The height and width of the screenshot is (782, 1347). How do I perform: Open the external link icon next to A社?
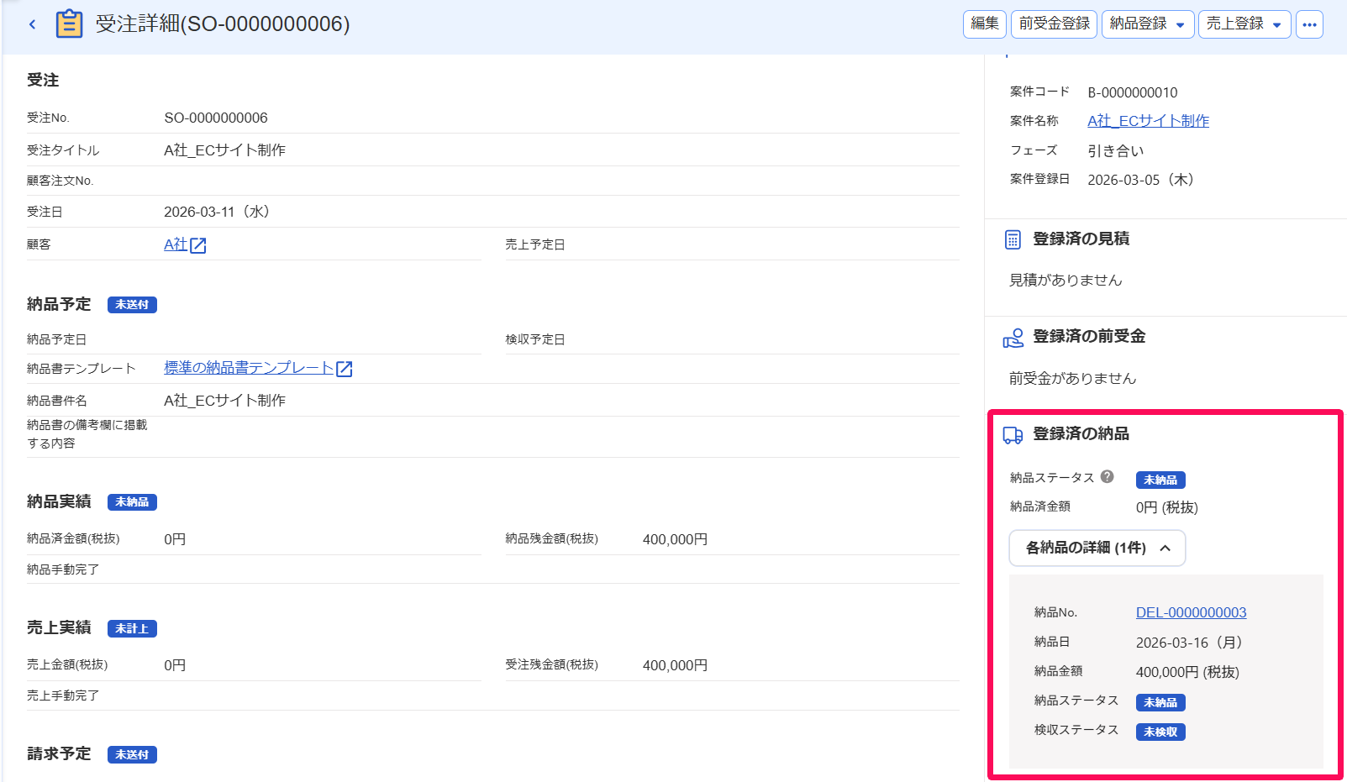coord(198,245)
